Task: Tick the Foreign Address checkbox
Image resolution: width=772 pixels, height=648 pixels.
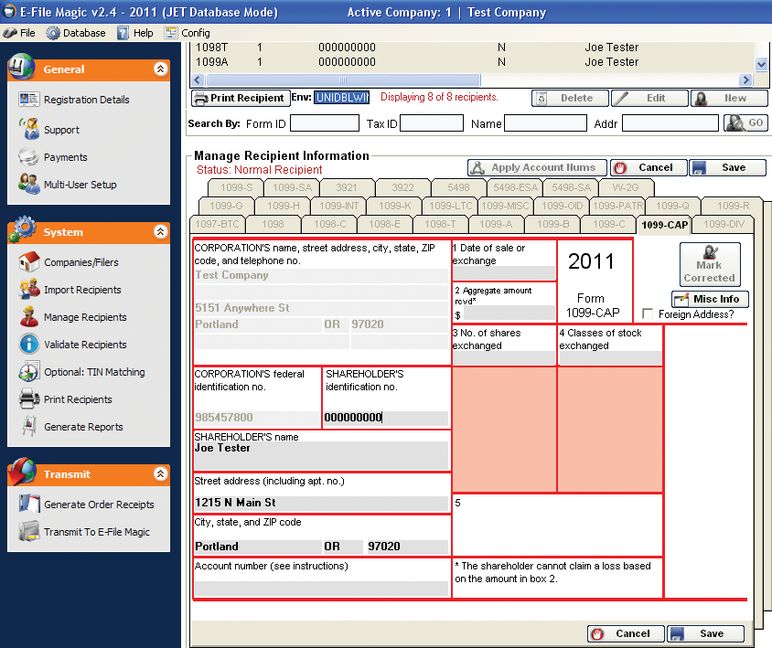Action: 648,314
